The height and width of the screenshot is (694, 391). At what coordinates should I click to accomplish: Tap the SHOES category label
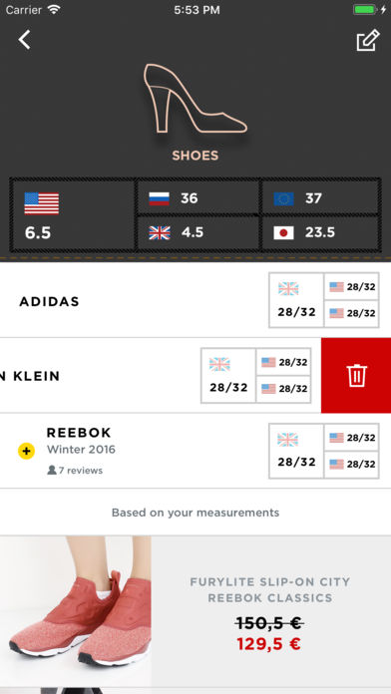(x=195, y=156)
